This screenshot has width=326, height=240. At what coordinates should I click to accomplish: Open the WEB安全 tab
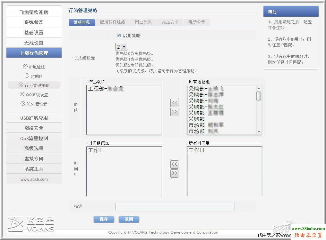[170, 22]
